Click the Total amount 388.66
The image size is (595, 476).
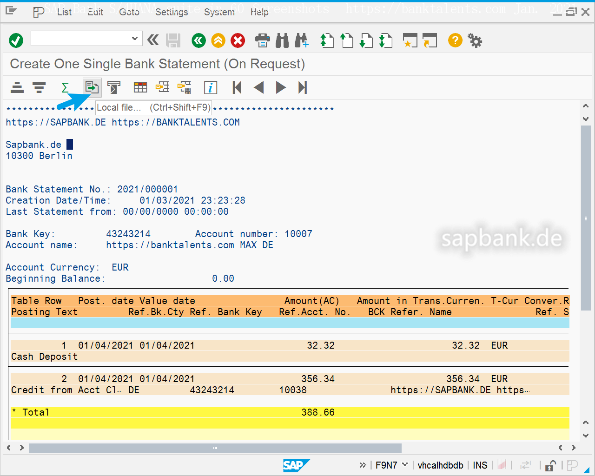[318, 412]
